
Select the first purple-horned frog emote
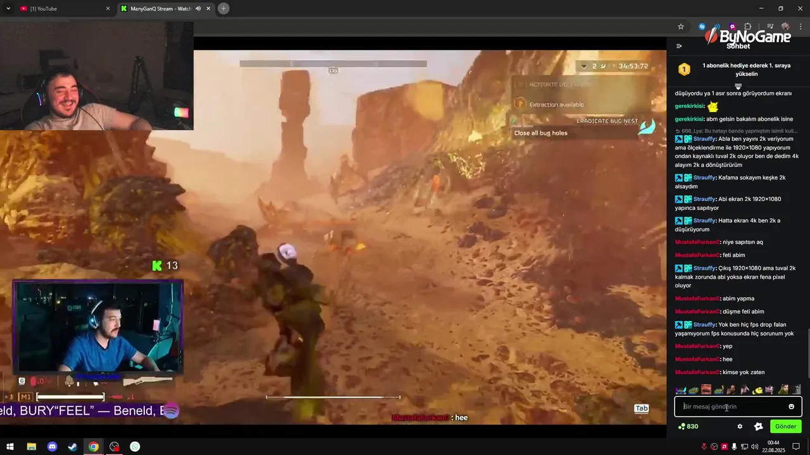coord(681,389)
